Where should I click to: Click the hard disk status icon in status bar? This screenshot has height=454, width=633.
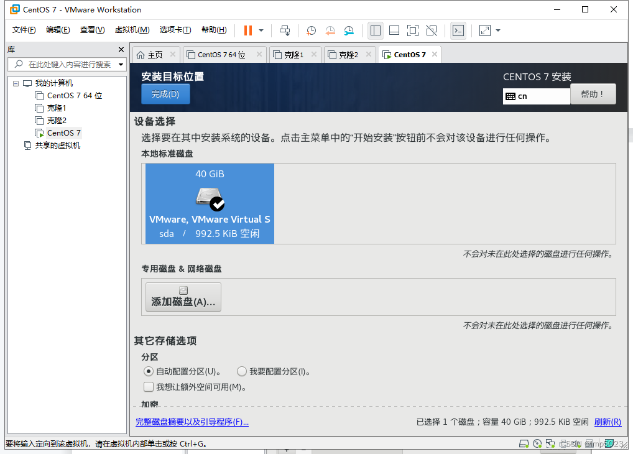tap(524, 443)
